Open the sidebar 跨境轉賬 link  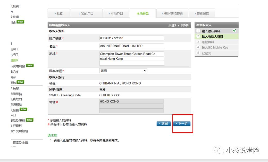18,66
